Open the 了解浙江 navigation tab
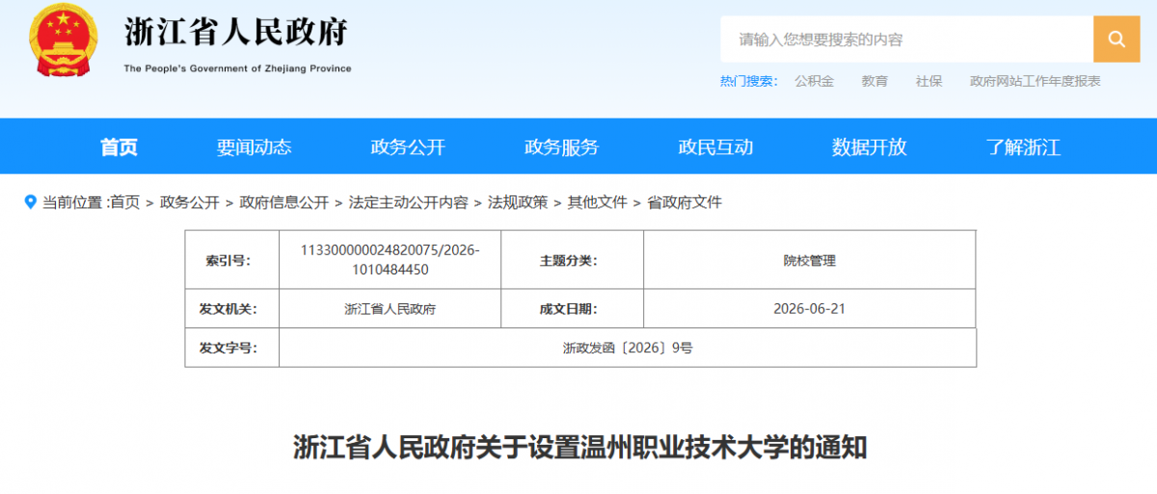 (x=1023, y=147)
